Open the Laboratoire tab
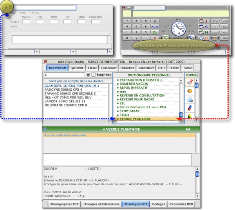 146,68
